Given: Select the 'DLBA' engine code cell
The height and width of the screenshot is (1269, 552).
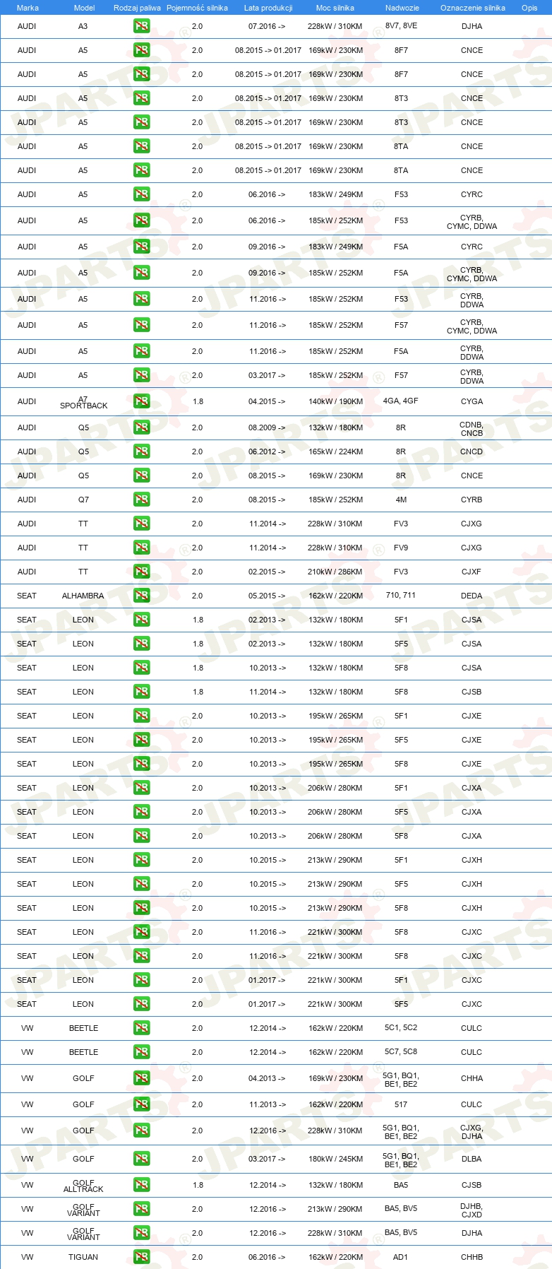Looking at the screenshot, I should click(472, 1159).
